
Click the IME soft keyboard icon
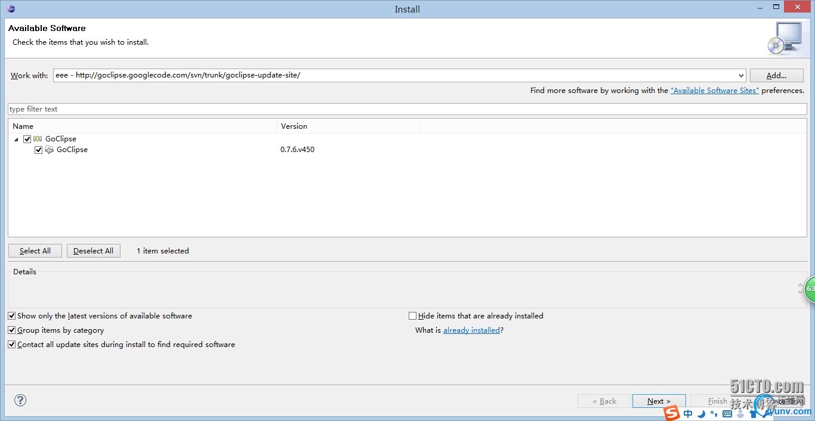pos(727,414)
